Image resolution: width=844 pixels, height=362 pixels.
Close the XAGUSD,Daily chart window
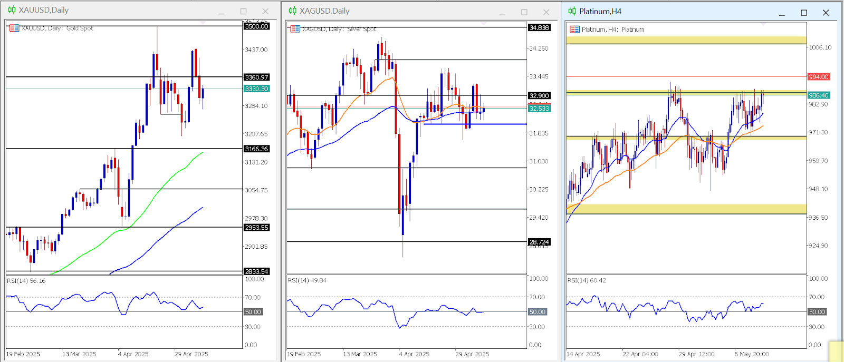[x=546, y=12]
